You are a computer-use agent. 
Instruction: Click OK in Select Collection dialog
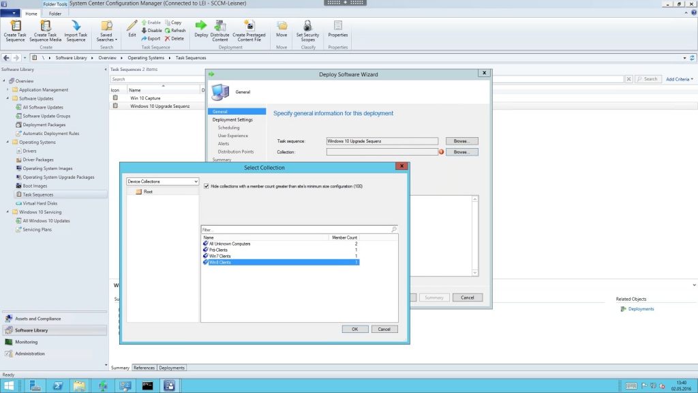(354, 329)
